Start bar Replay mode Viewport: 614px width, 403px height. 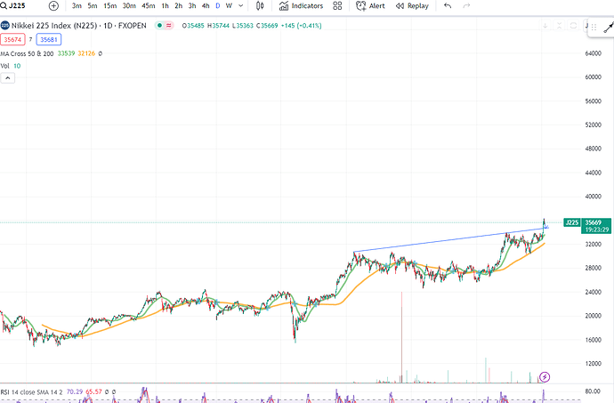(410, 5)
